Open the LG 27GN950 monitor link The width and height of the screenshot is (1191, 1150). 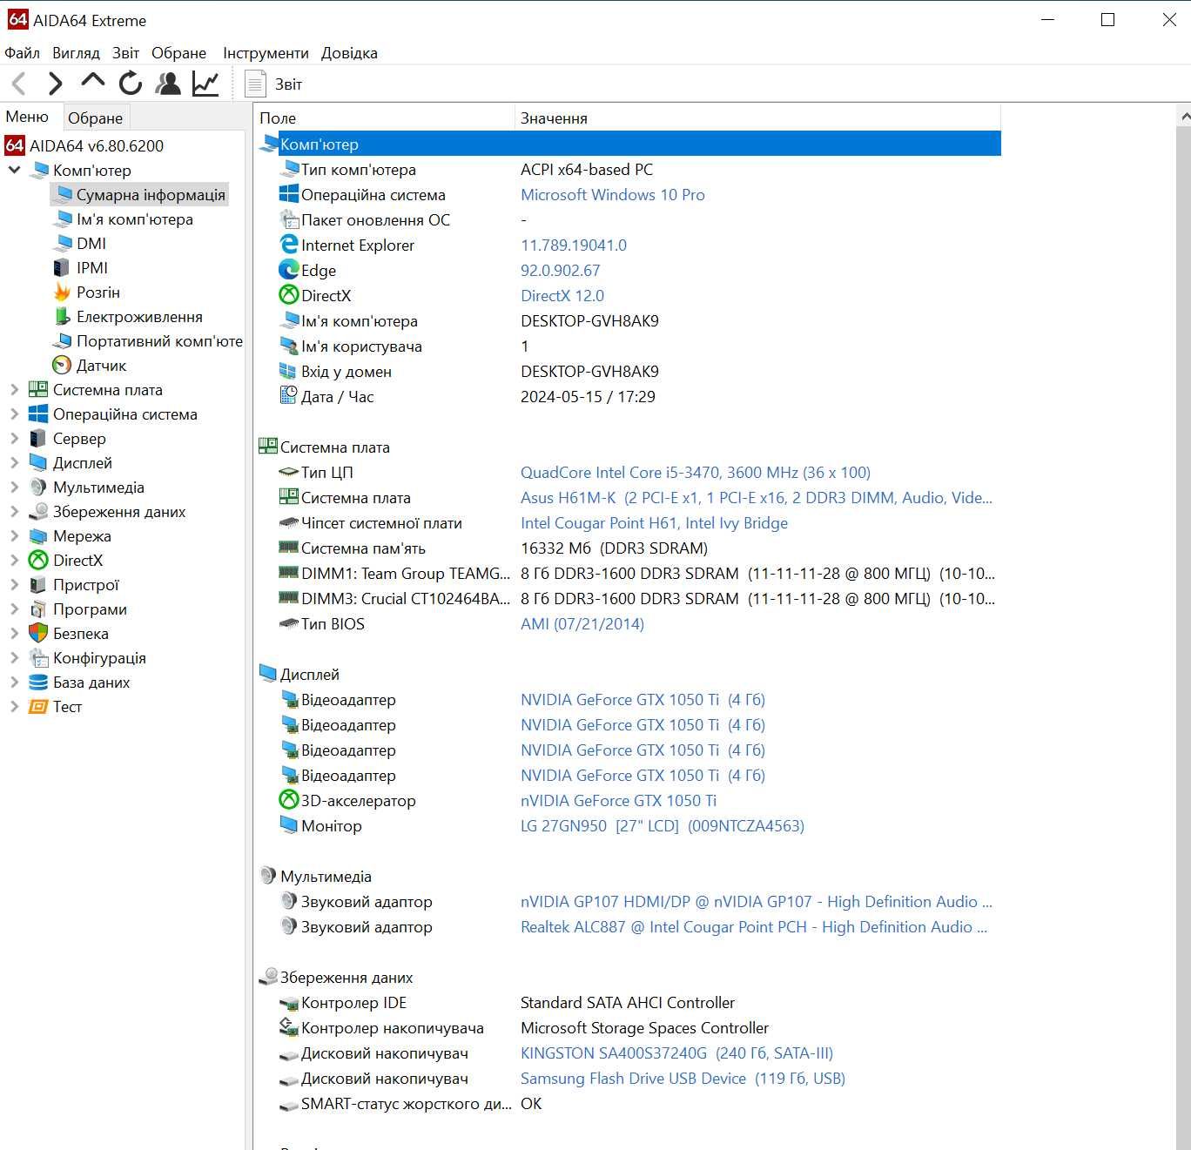click(663, 826)
